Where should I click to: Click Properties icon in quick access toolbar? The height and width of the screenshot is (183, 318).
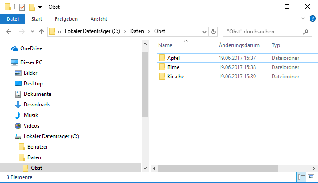coord(22,7)
